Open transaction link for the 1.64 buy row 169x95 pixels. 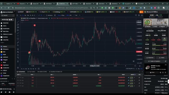tap(139, 86)
